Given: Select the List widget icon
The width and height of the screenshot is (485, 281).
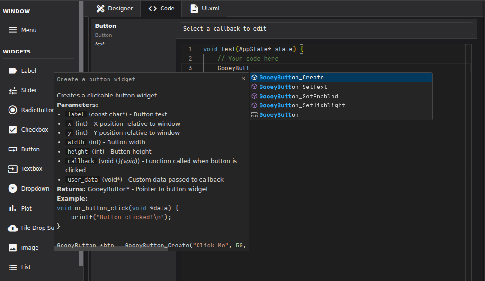Looking at the screenshot, I should pyautogui.click(x=13, y=267).
